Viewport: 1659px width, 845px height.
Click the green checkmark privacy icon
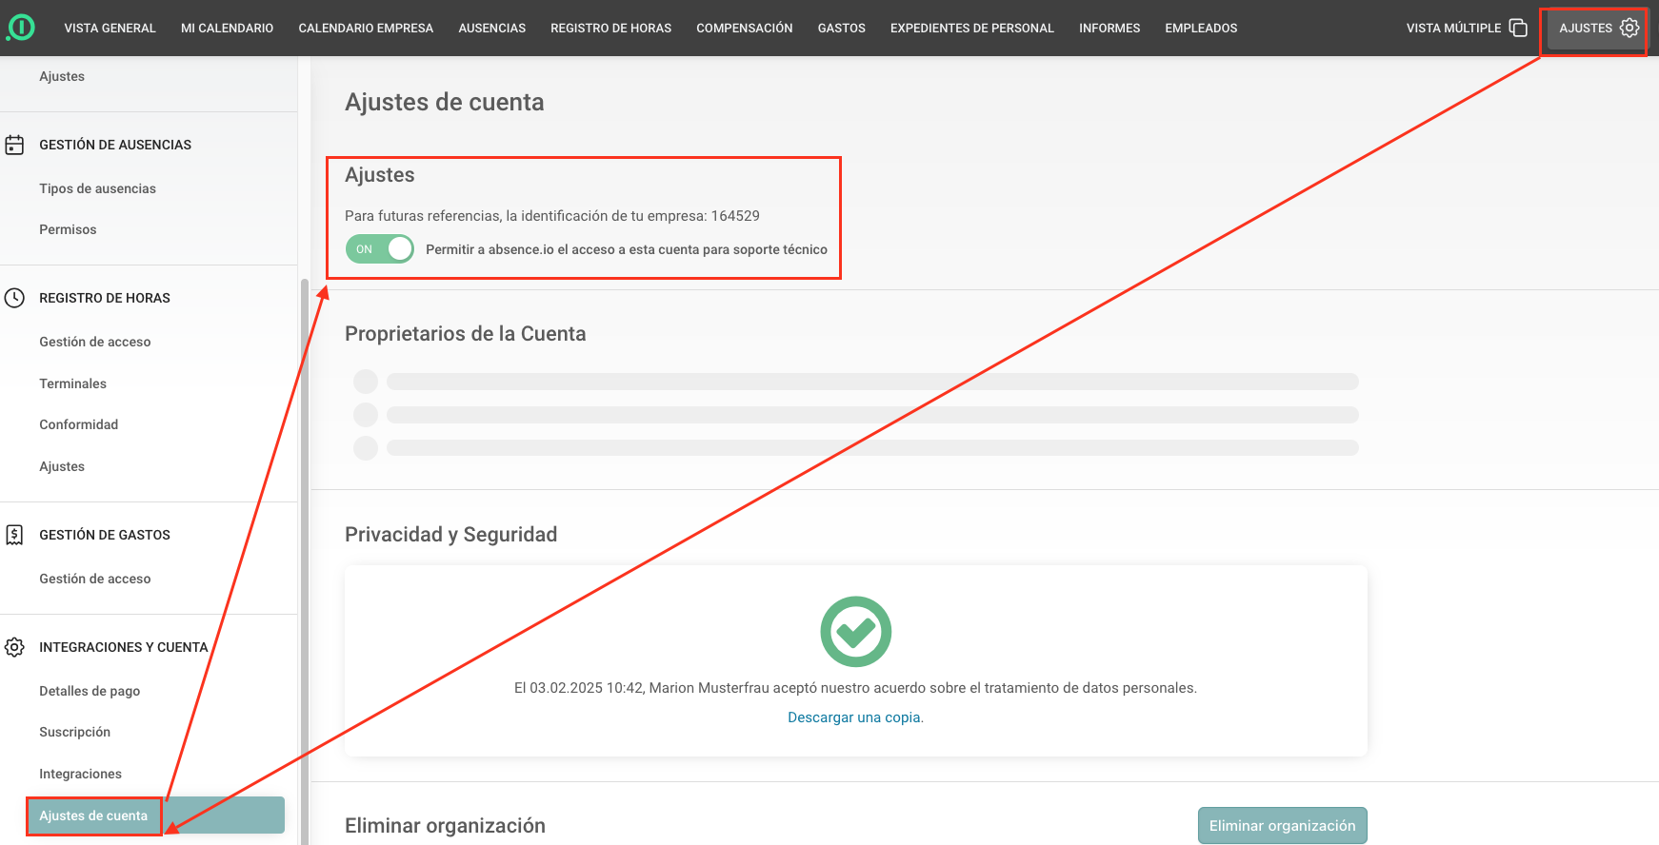coord(855,632)
